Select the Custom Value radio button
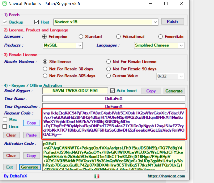 click(x=109, y=76)
